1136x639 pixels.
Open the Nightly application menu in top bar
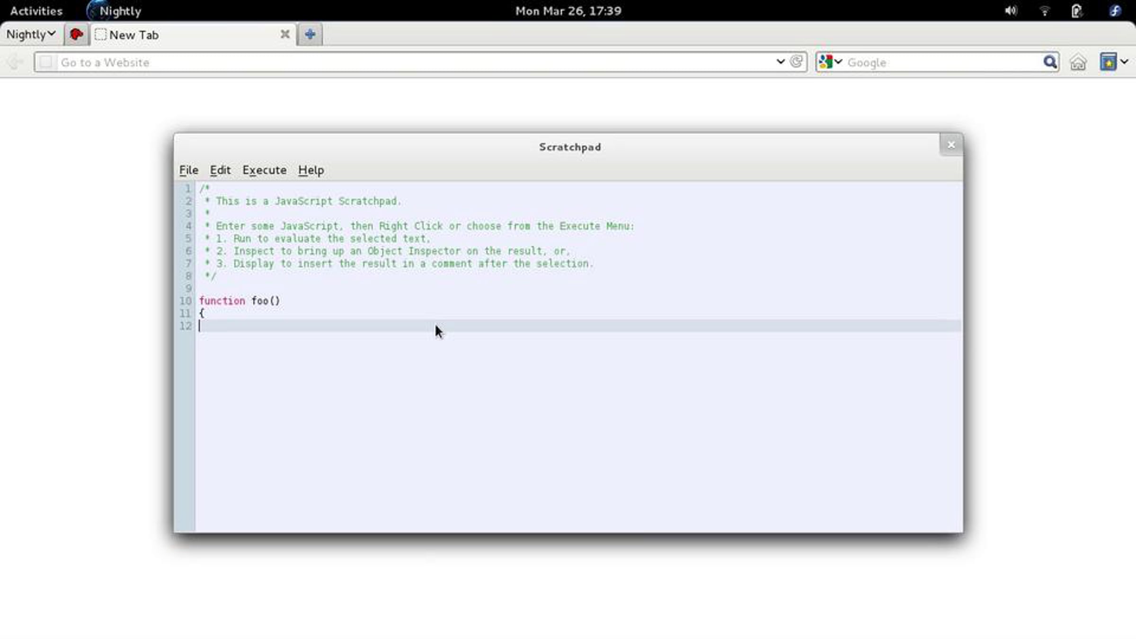(x=114, y=10)
